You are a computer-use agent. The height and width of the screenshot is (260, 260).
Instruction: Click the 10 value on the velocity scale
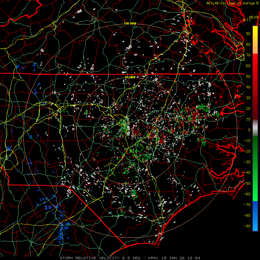(248, 119)
